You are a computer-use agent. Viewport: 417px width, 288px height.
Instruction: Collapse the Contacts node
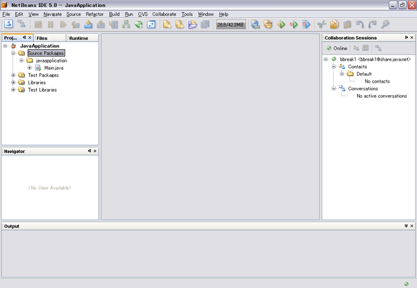coord(334,66)
